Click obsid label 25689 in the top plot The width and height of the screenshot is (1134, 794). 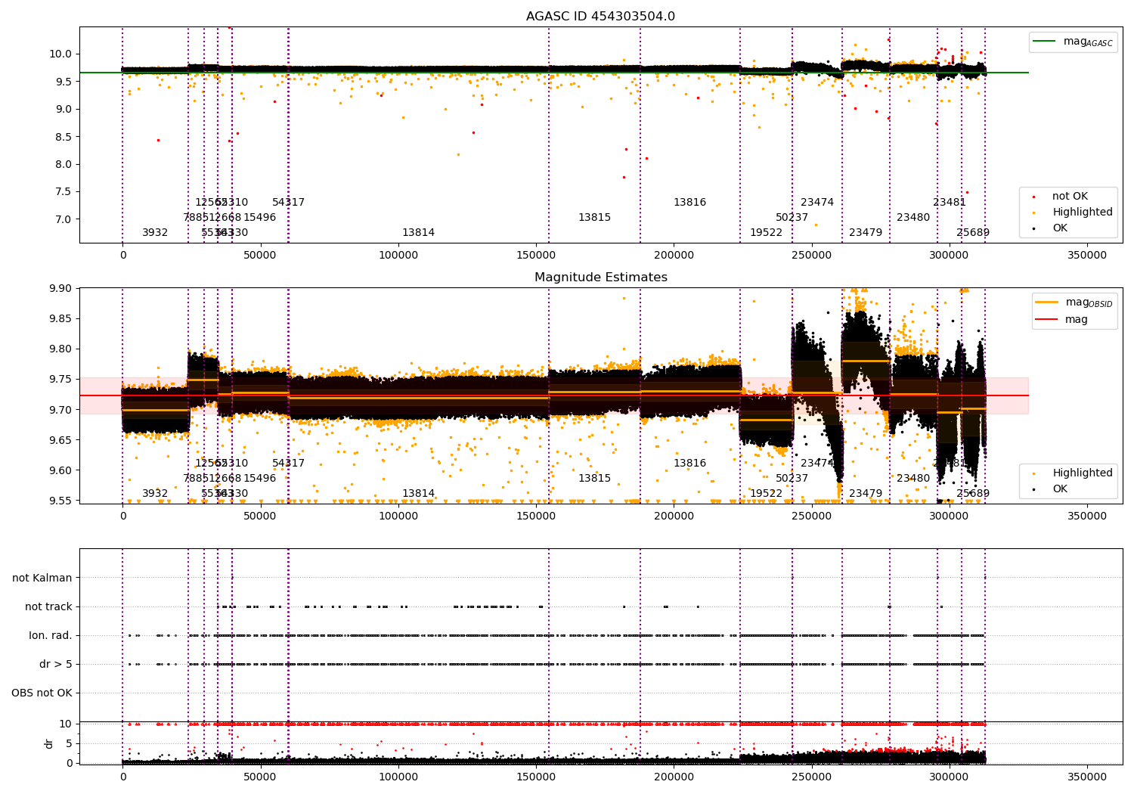(x=973, y=233)
